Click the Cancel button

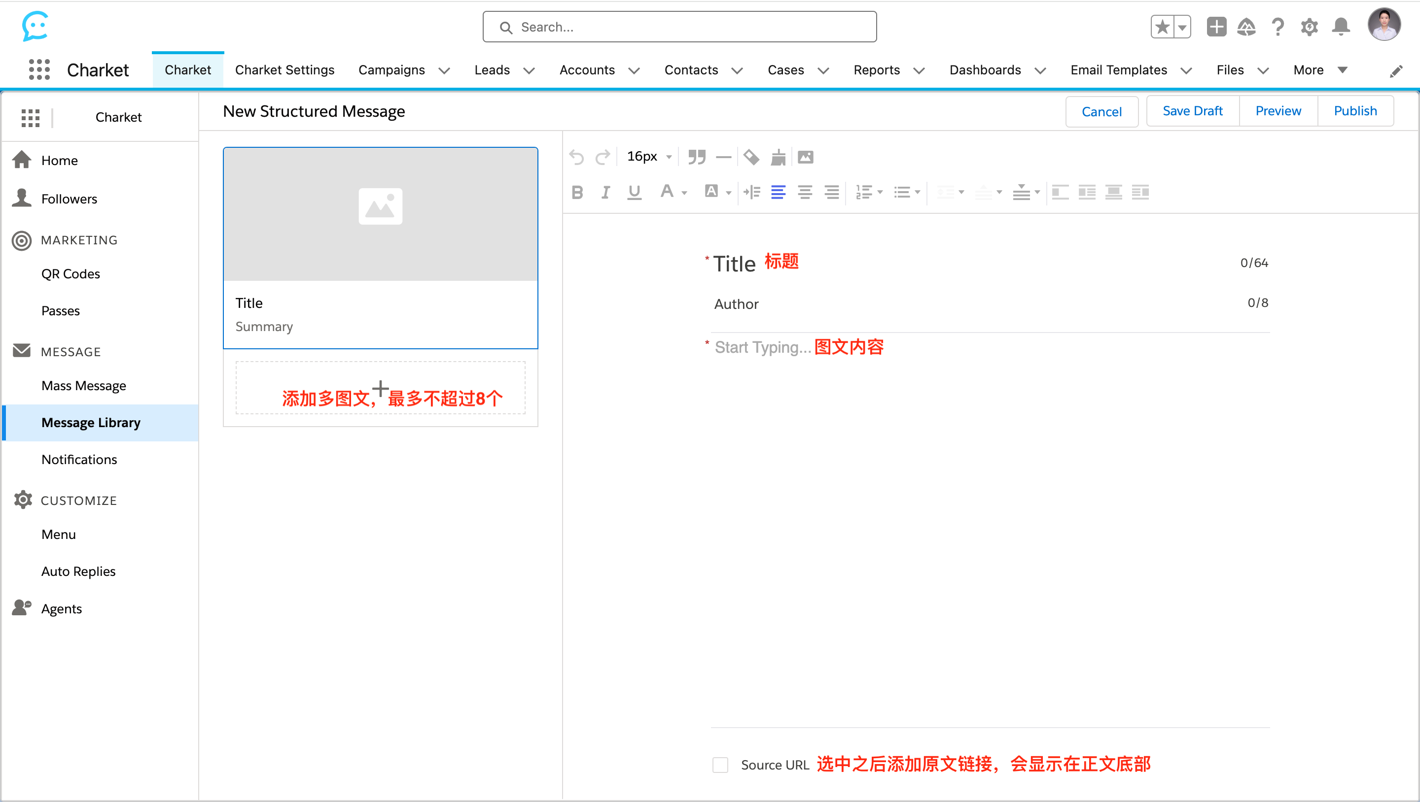pyautogui.click(x=1101, y=112)
